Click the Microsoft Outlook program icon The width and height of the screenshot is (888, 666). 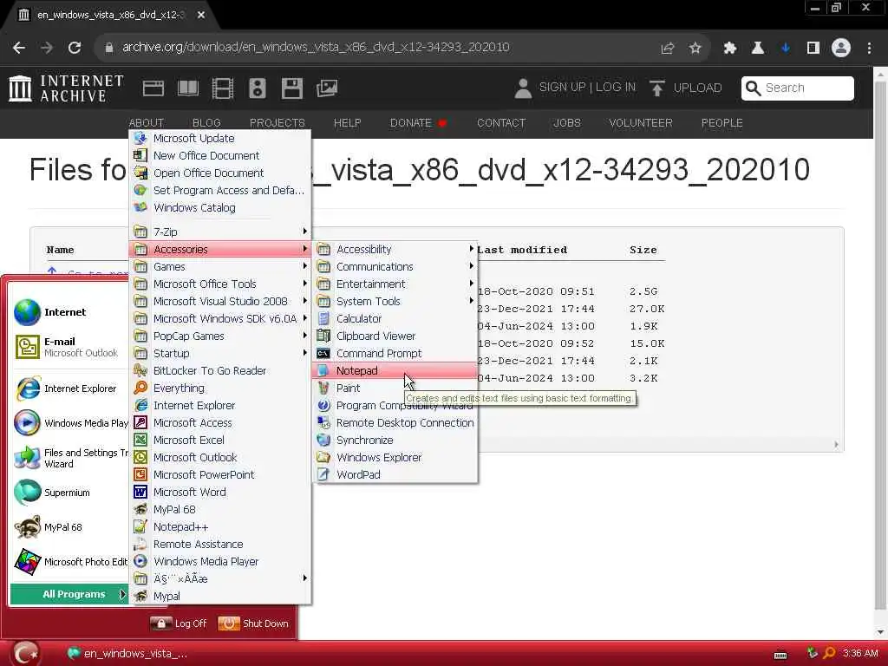[140, 457]
